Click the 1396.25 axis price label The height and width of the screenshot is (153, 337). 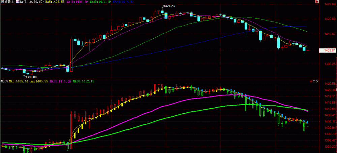[x=330, y=64]
